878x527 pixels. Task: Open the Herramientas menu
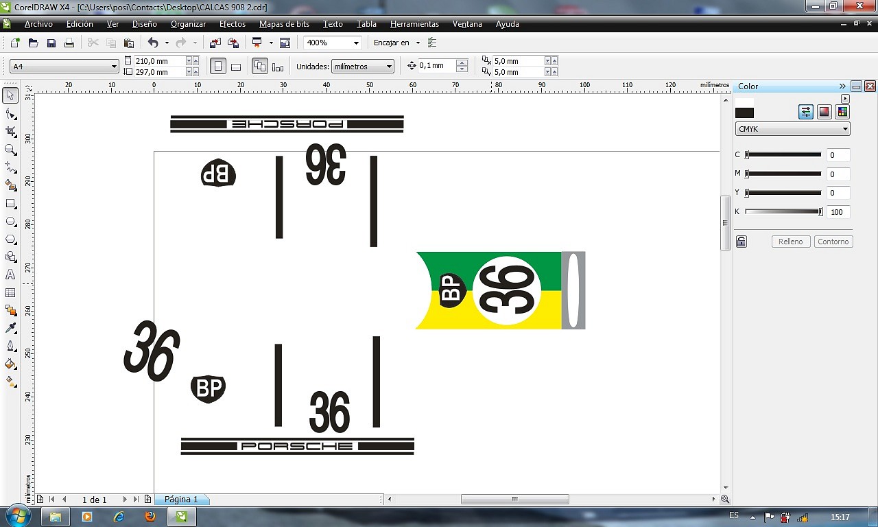tap(414, 24)
